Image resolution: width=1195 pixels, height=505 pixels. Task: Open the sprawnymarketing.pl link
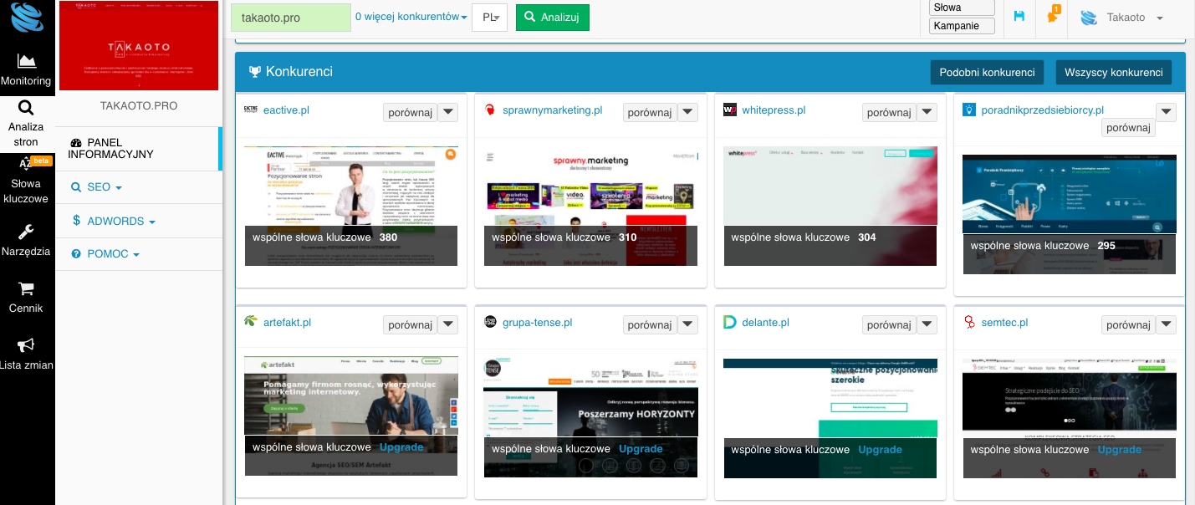point(552,110)
